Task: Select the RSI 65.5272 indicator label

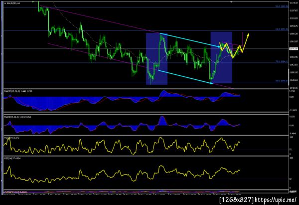Action: click(x=11, y=138)
